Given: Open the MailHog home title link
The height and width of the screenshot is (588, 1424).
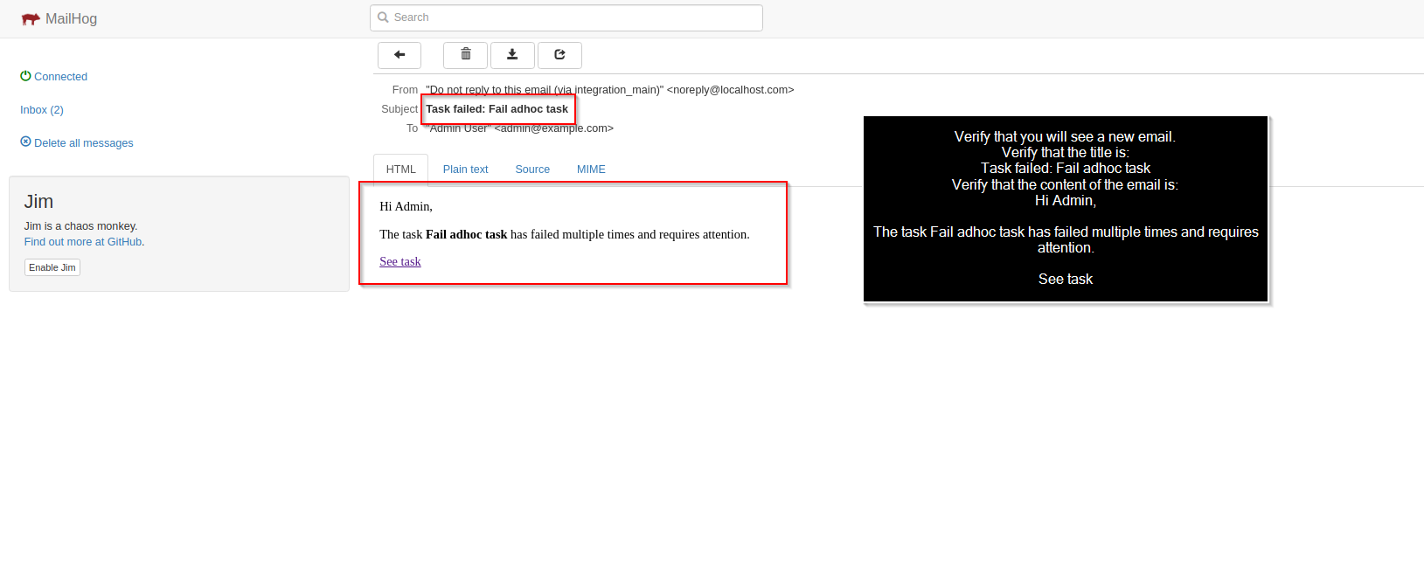Looking at the screenshot, I should 71,19.
